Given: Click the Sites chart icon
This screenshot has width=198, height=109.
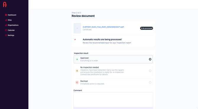Looking at the screenshot, I should coord(6,20).
